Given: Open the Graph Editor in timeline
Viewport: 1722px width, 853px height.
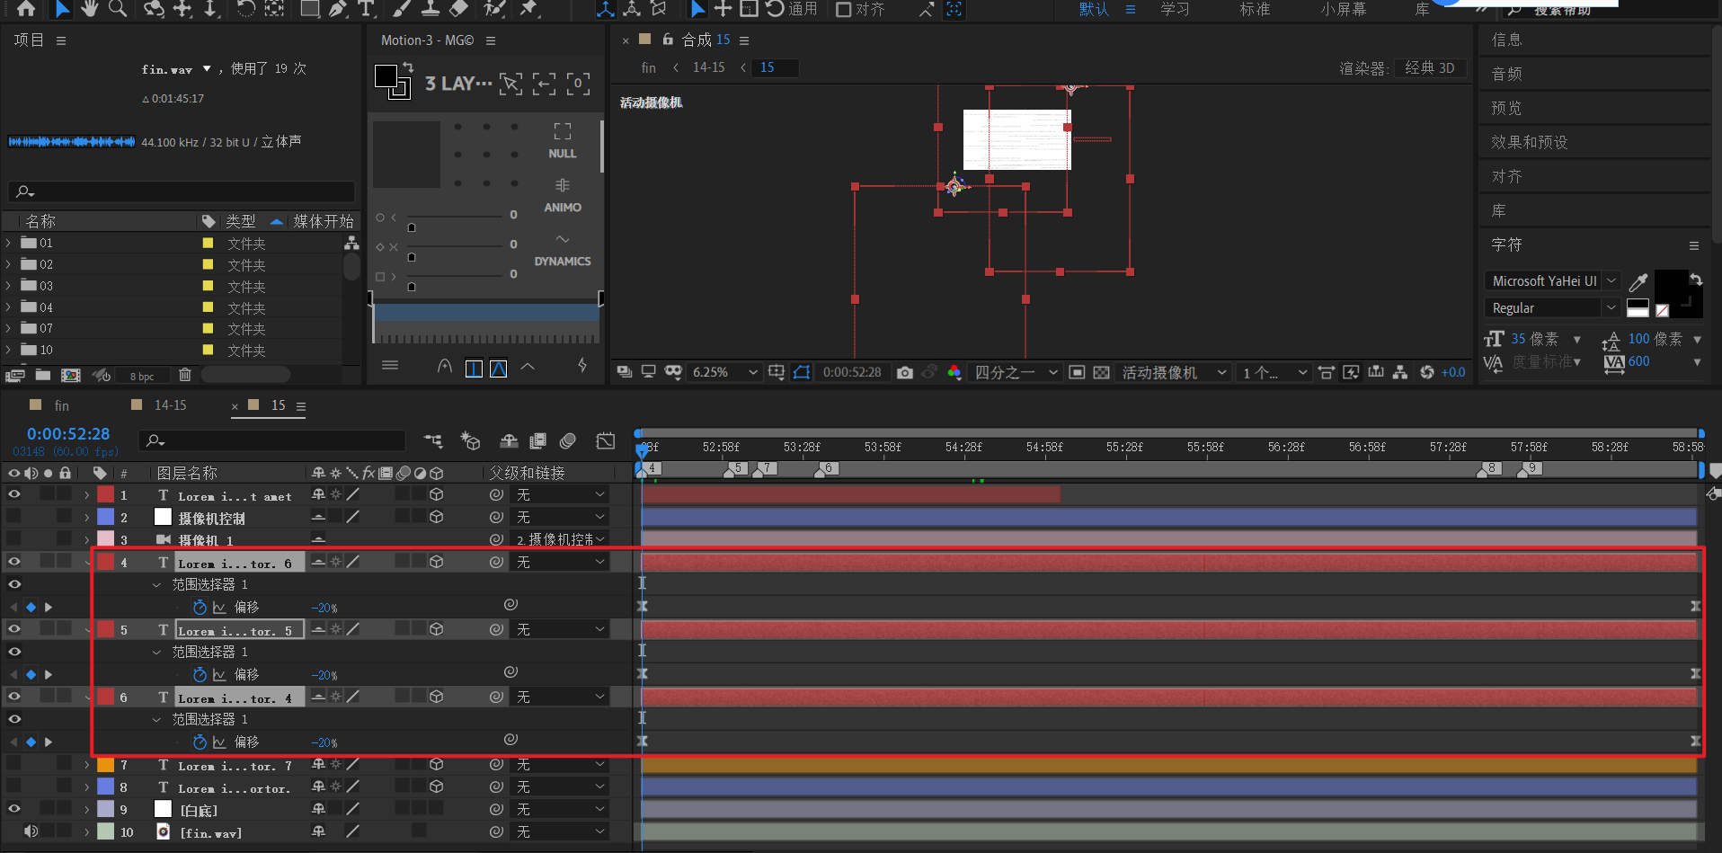Looking at the screenshot, I should tap(606, 440).
